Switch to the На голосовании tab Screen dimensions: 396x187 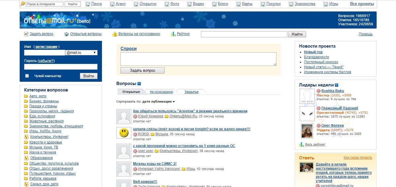[x=161, y=92]
